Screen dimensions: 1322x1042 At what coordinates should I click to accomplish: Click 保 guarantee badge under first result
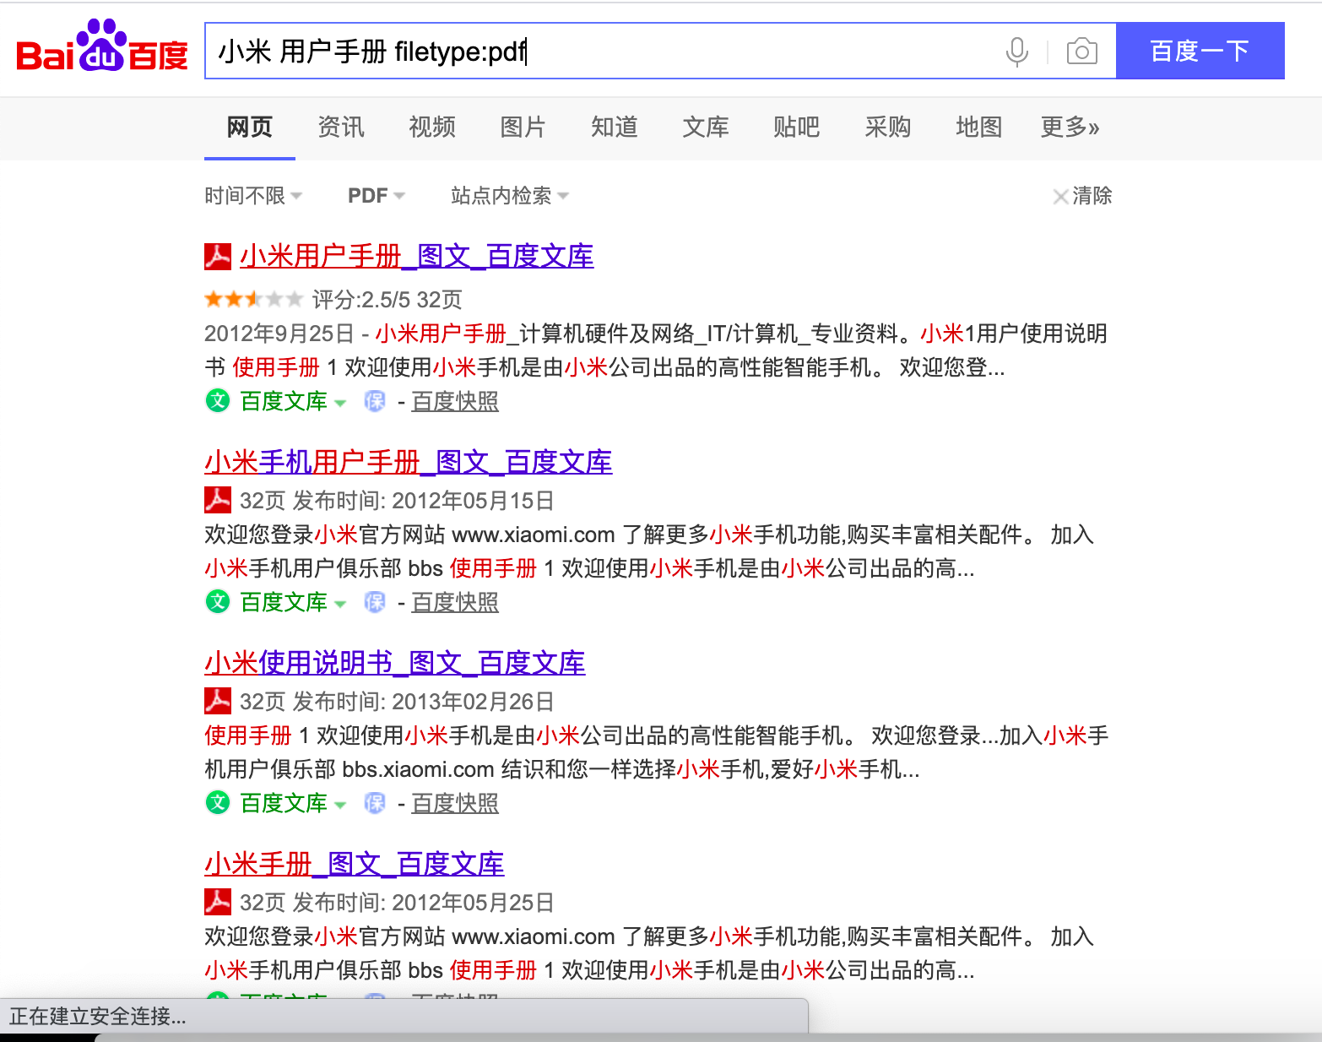pos(375,400)
